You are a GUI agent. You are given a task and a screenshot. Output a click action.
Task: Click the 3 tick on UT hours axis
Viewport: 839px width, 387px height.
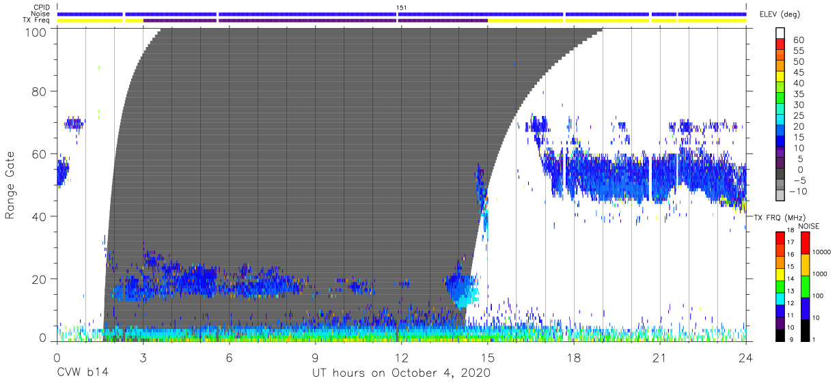click(143, 358)
